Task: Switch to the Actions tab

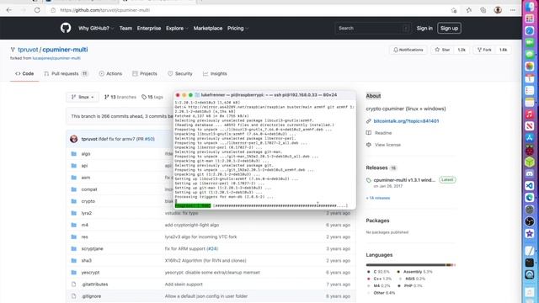Action: tap(110, 73)
